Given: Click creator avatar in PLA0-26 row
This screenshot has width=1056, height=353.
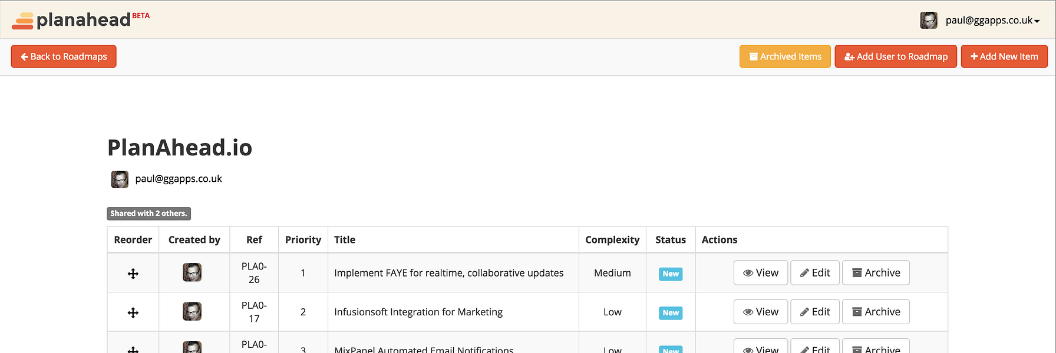Looking at the screenshot, I should pos(192,272).
